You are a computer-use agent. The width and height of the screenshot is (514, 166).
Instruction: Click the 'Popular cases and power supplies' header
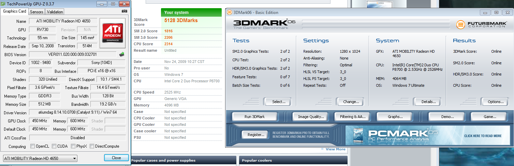pos(183,160)
